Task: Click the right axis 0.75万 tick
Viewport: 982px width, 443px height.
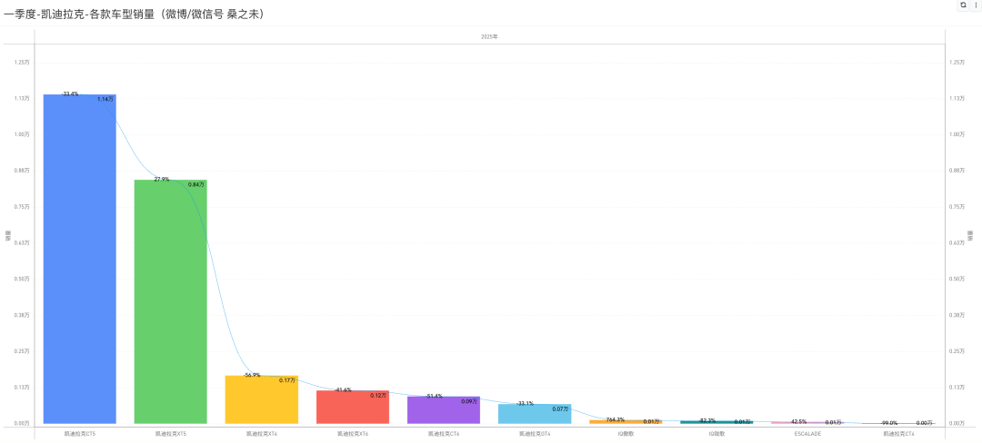Action: tap(957, 207)
